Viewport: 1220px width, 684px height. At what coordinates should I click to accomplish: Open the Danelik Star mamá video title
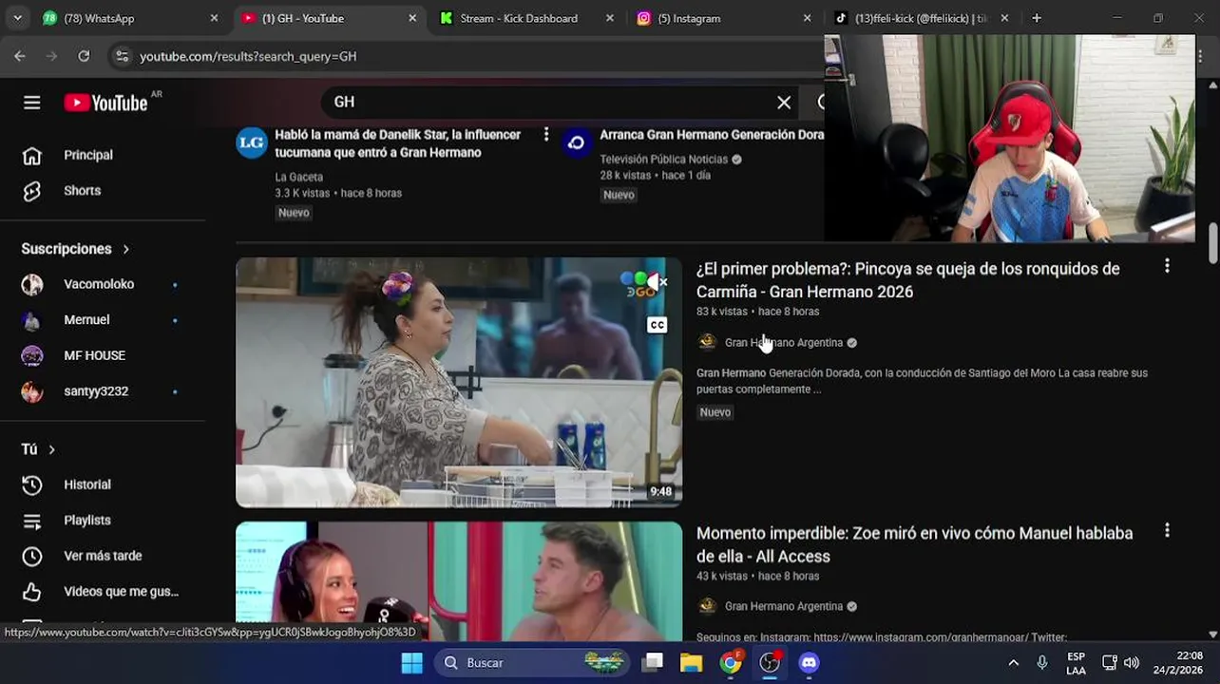point(397,143)
